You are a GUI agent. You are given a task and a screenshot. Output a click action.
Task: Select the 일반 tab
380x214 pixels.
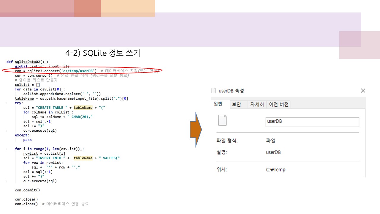point(219,104)
